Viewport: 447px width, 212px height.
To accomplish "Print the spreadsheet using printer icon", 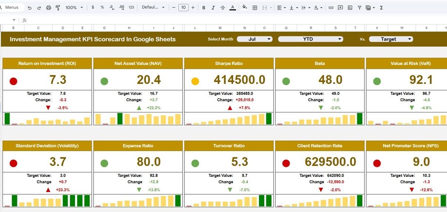I will pos(48,7).
